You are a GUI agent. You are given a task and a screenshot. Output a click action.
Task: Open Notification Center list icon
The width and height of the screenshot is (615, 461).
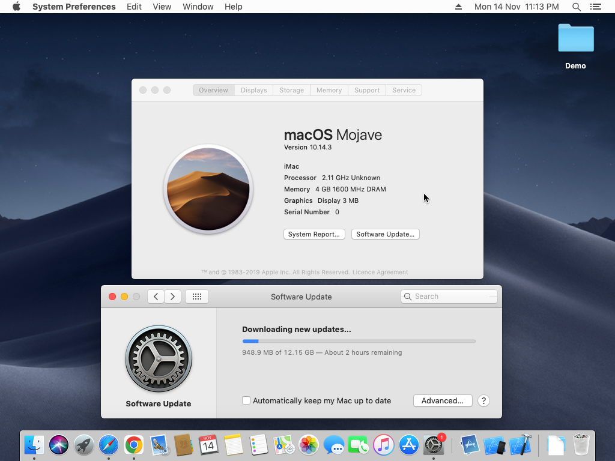[x=596, y=7]
